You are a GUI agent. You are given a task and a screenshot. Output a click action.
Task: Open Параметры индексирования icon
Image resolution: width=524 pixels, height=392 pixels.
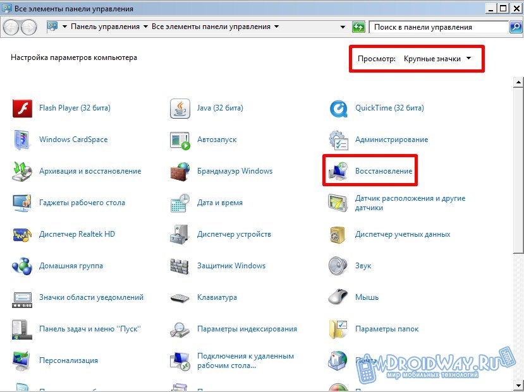pos(180,330)
